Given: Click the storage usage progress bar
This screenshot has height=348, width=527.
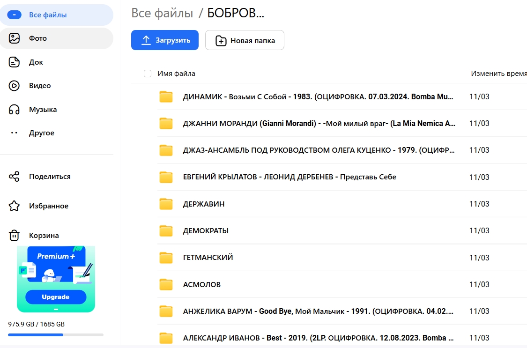Looking at the screenshot, I should click(56, 335).
